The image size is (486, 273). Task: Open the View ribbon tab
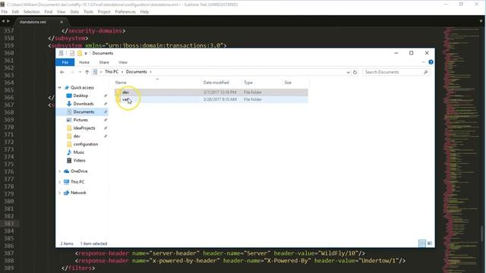pos(123,62)
